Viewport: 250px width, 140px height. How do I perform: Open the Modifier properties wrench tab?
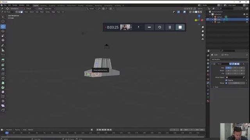click(208, 83)
